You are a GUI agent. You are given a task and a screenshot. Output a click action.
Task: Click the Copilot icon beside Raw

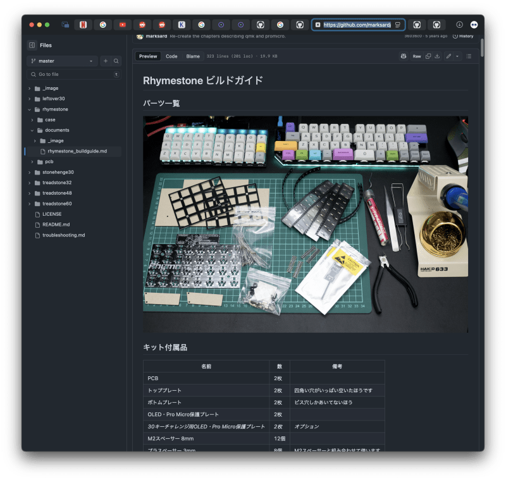pos(403,56)
